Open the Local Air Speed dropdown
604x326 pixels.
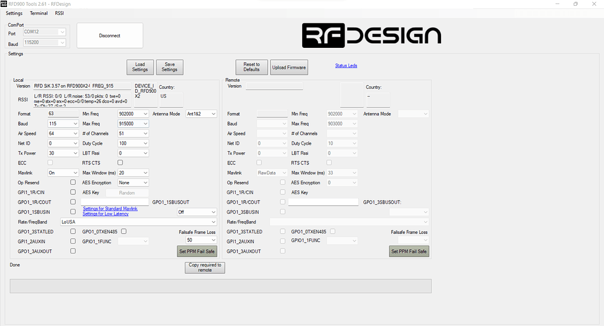(63, 134)
